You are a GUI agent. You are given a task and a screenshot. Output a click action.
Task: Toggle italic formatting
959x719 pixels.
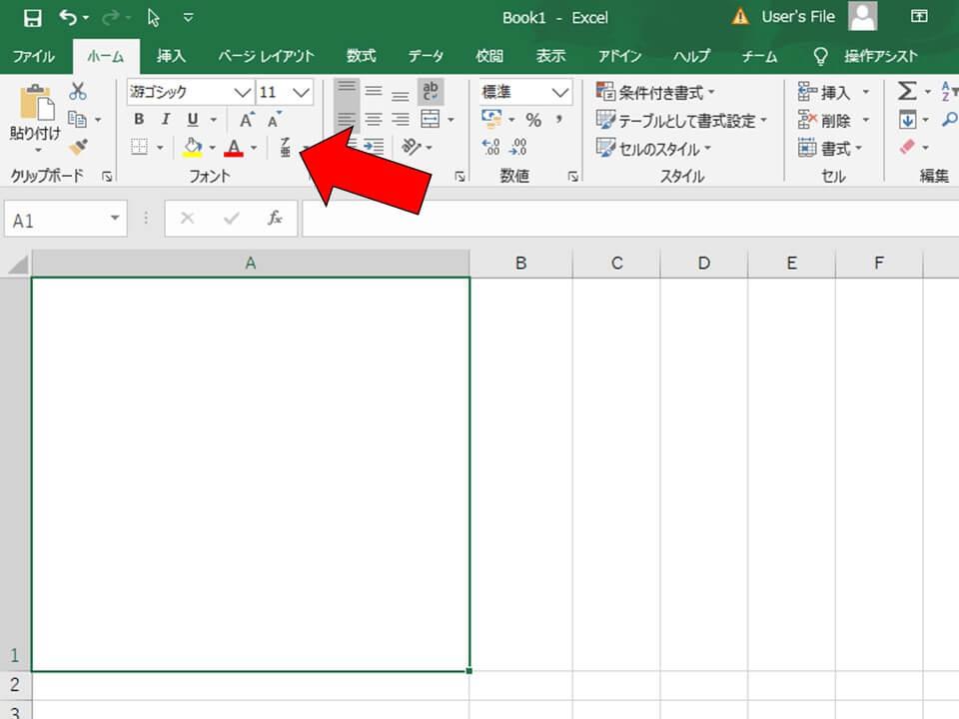165,120
